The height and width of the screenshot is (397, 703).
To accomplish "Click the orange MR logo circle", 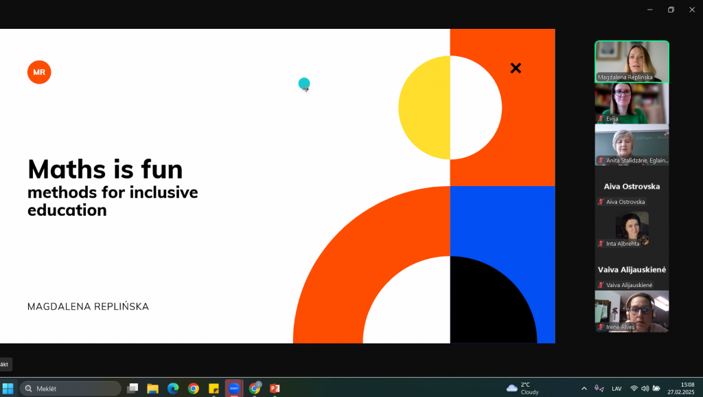I will 39,72.
